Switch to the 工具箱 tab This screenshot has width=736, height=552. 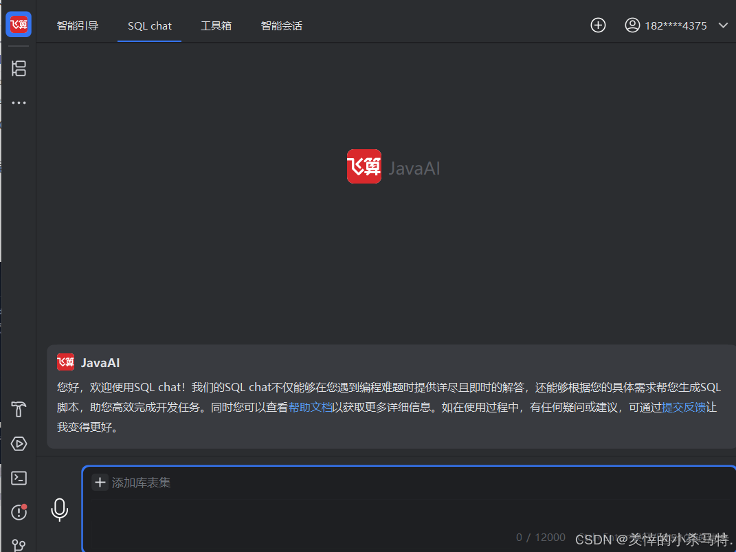pos(216,25)
